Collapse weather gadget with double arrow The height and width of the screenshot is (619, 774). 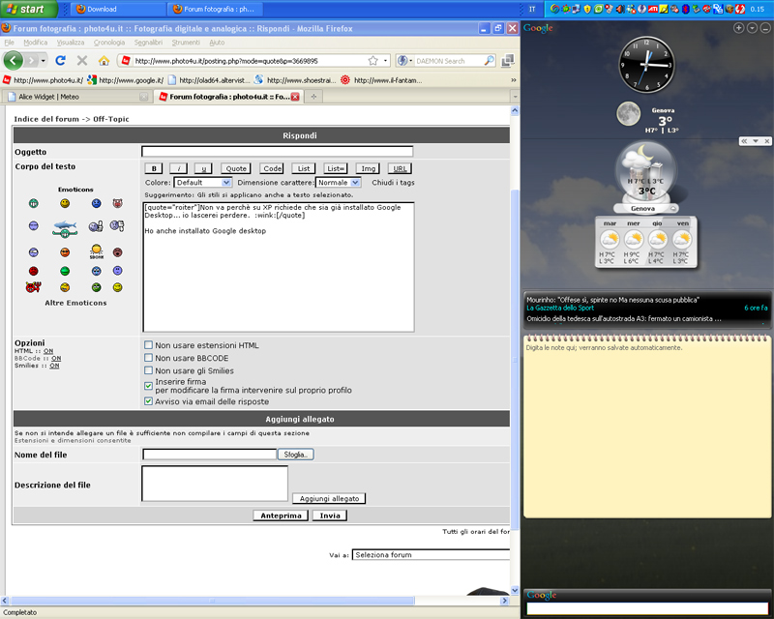(744, 141)
